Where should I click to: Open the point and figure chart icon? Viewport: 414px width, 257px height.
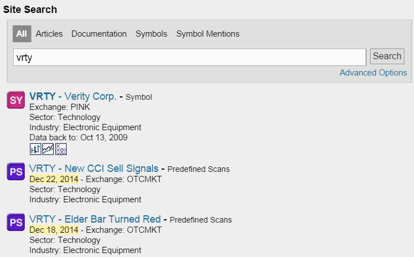[61, 149]
